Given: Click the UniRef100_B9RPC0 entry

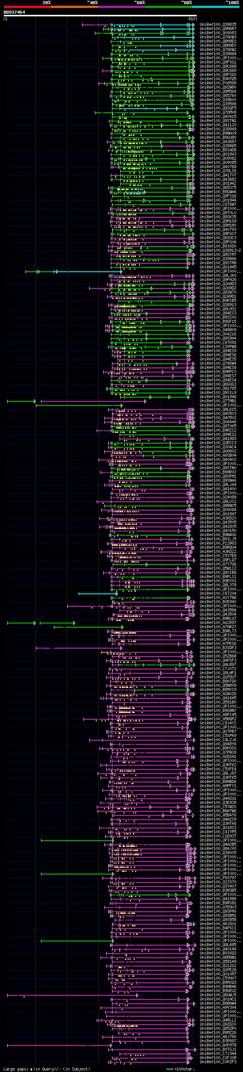Looking at the screenshot, I should tap(218, 372).
